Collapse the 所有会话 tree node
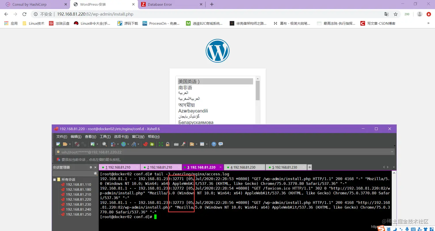The height and width of the screenshot is (231, 435). tap(54, 180)
